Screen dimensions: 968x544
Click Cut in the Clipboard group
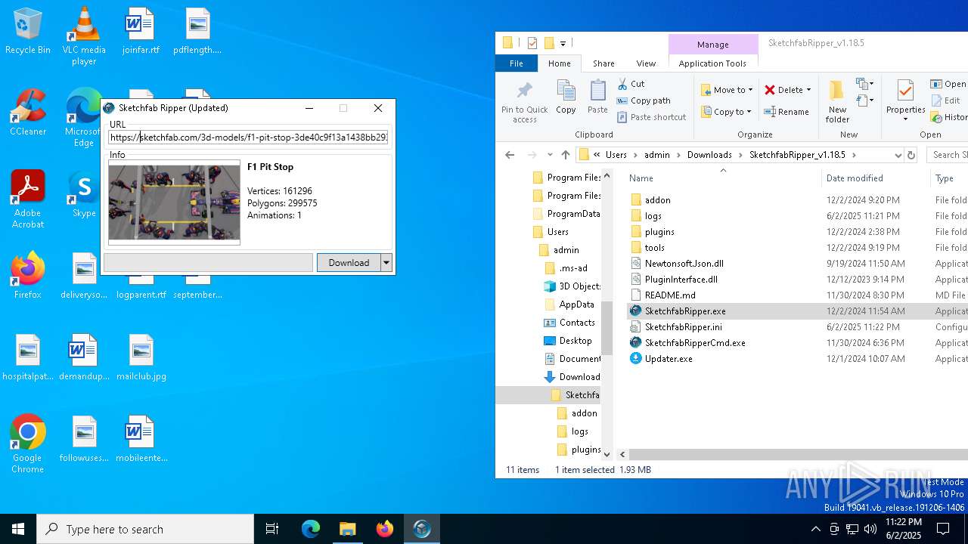click(631, 84)
